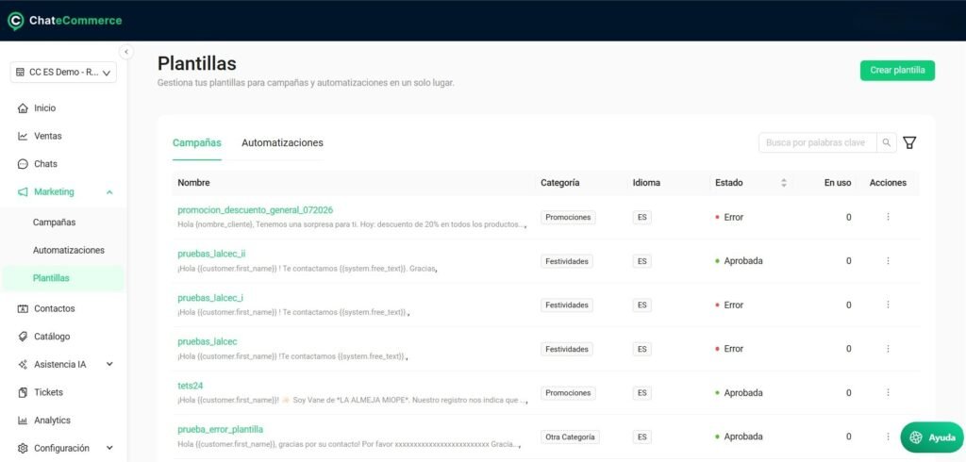Collapse the sidebar with the arrow button
The height and width of the screenshot is (462, 966).
(125, 52)
